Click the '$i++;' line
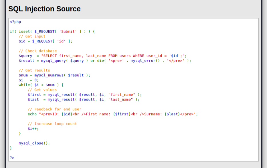The height and width of the screenshot is (168, 267). pyautogui.click(x=33, y=129)
